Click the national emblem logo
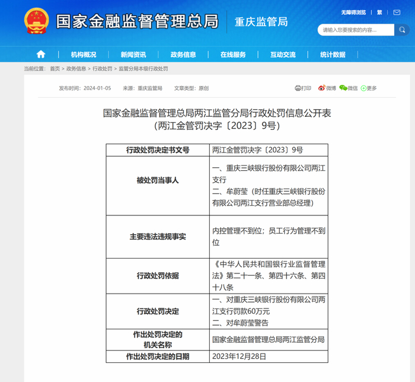415x382 pixels. coord(36,21)
